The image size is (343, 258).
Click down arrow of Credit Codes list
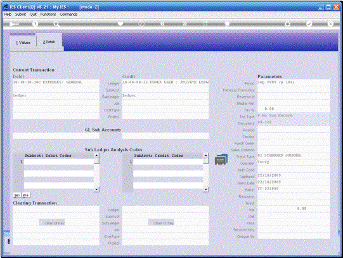(x=205, y=189)
